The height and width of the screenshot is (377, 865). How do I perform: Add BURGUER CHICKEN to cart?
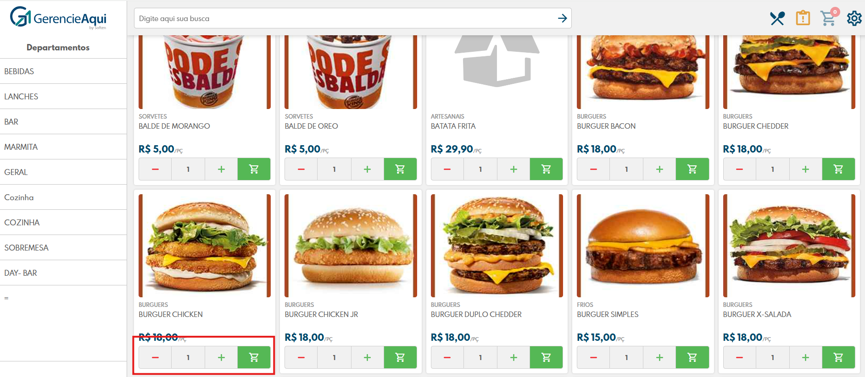(x=254, y=357)
